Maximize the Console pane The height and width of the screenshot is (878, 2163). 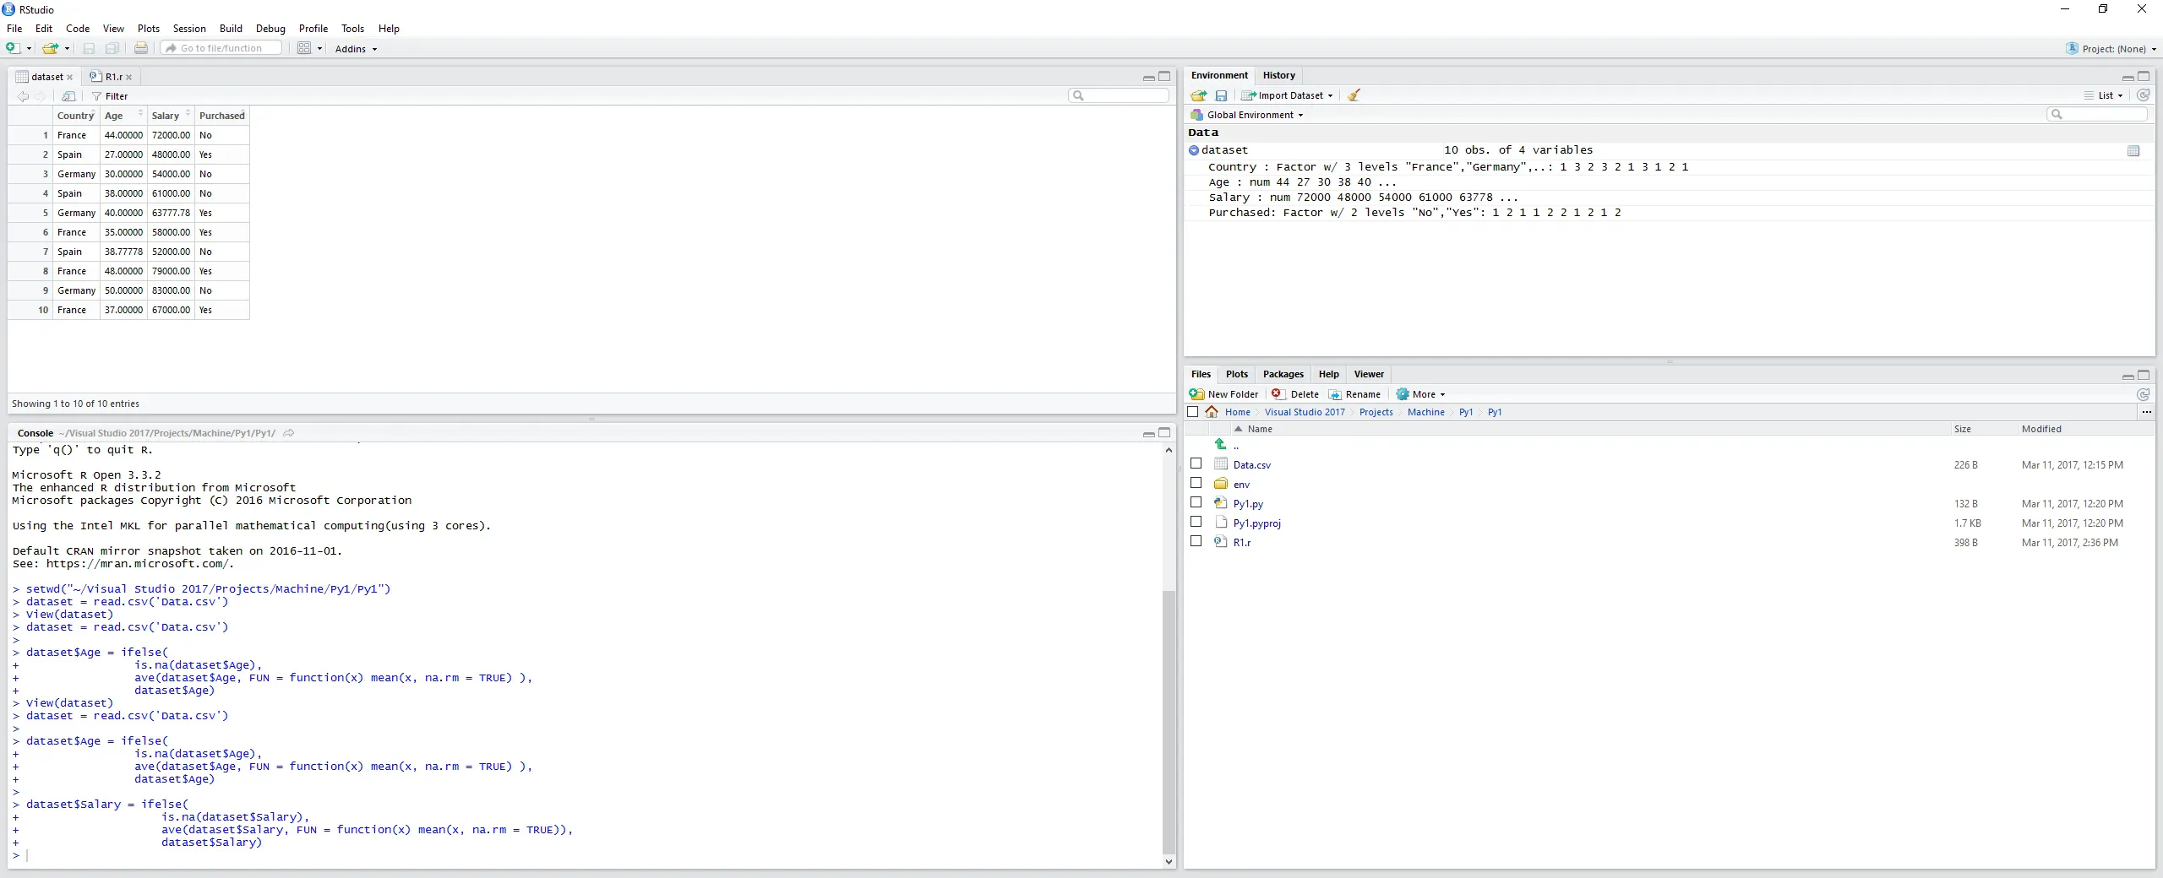tap(1164, 433)
